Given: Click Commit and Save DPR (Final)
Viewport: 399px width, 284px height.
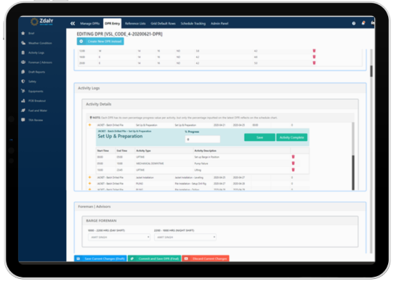Looking at the screenshot, I should [155, 259].
